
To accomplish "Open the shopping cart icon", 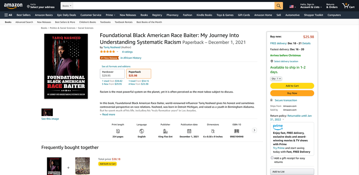I will tap(348, 6).
